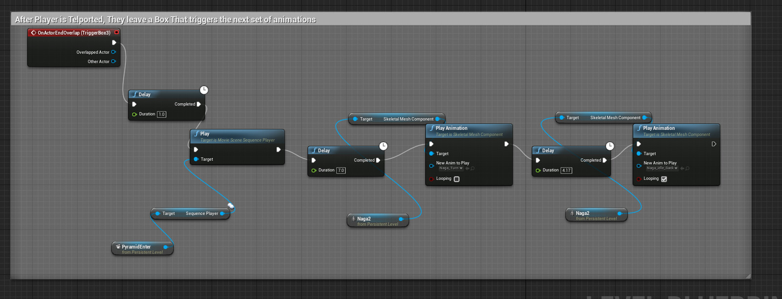The width and height of the screenshot is (782, 299).
Task: Click the clock icon on the first Delay node
Action: (x=204, y=90)
